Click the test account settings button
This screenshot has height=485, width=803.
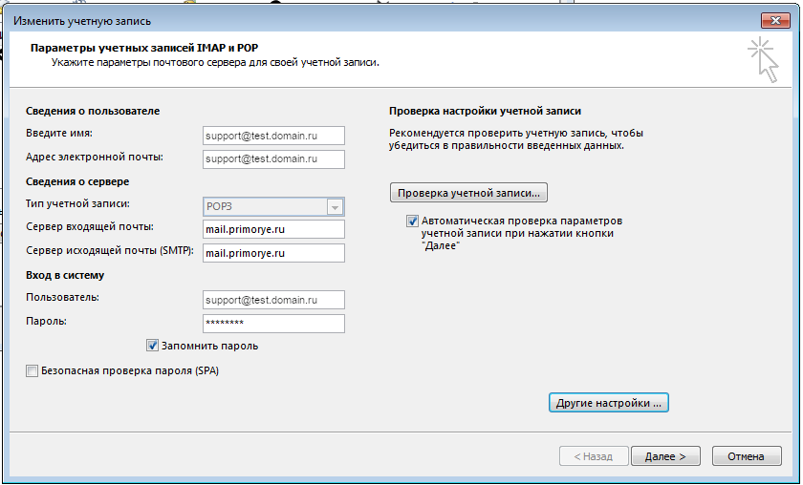(468, 192)
